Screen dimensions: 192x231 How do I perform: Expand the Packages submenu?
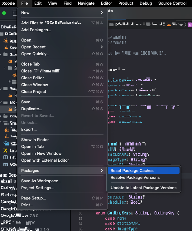pyautogui.click(x=62, y=171)
